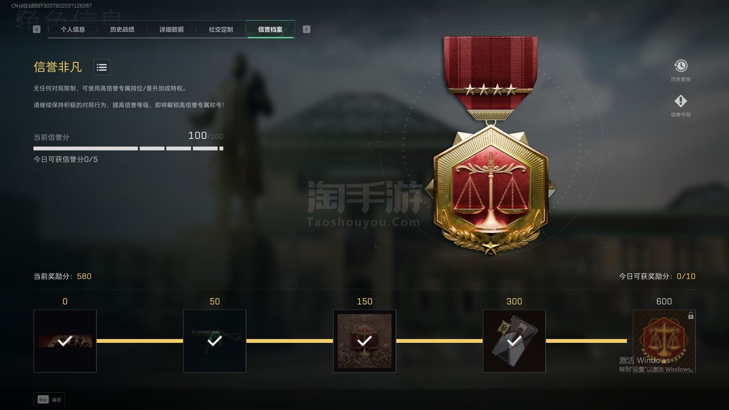Viewport: 729px width, 410px height.
Task: Open the locked 600 reward thumbnail
Action: pos(664,341)
